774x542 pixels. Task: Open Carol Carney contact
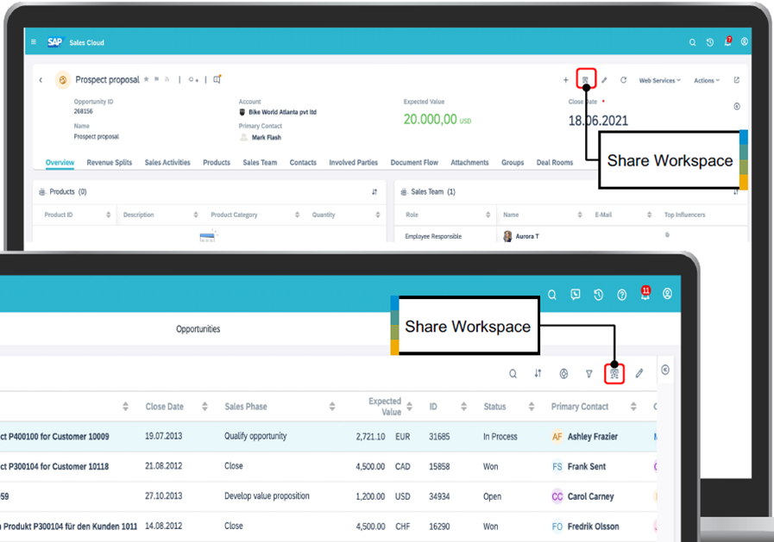[590, 496]
